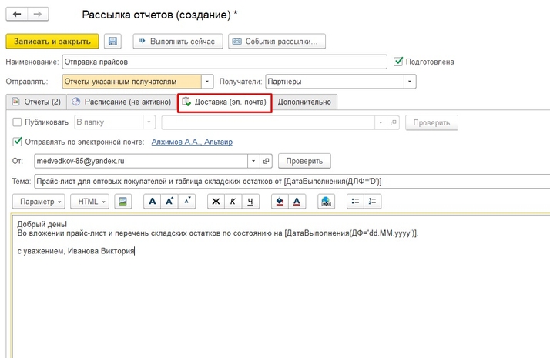Screen dimensions: 550x358
Task: Open the Отправлять dropdown list
Action: 207,82
